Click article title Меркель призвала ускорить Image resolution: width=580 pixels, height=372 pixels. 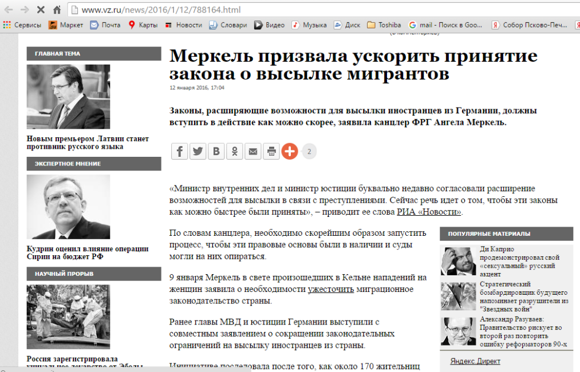353,64
